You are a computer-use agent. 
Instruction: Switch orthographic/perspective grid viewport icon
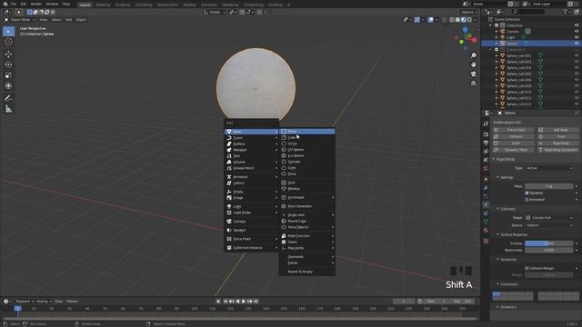pyautogui.click(x=473, y=84)
